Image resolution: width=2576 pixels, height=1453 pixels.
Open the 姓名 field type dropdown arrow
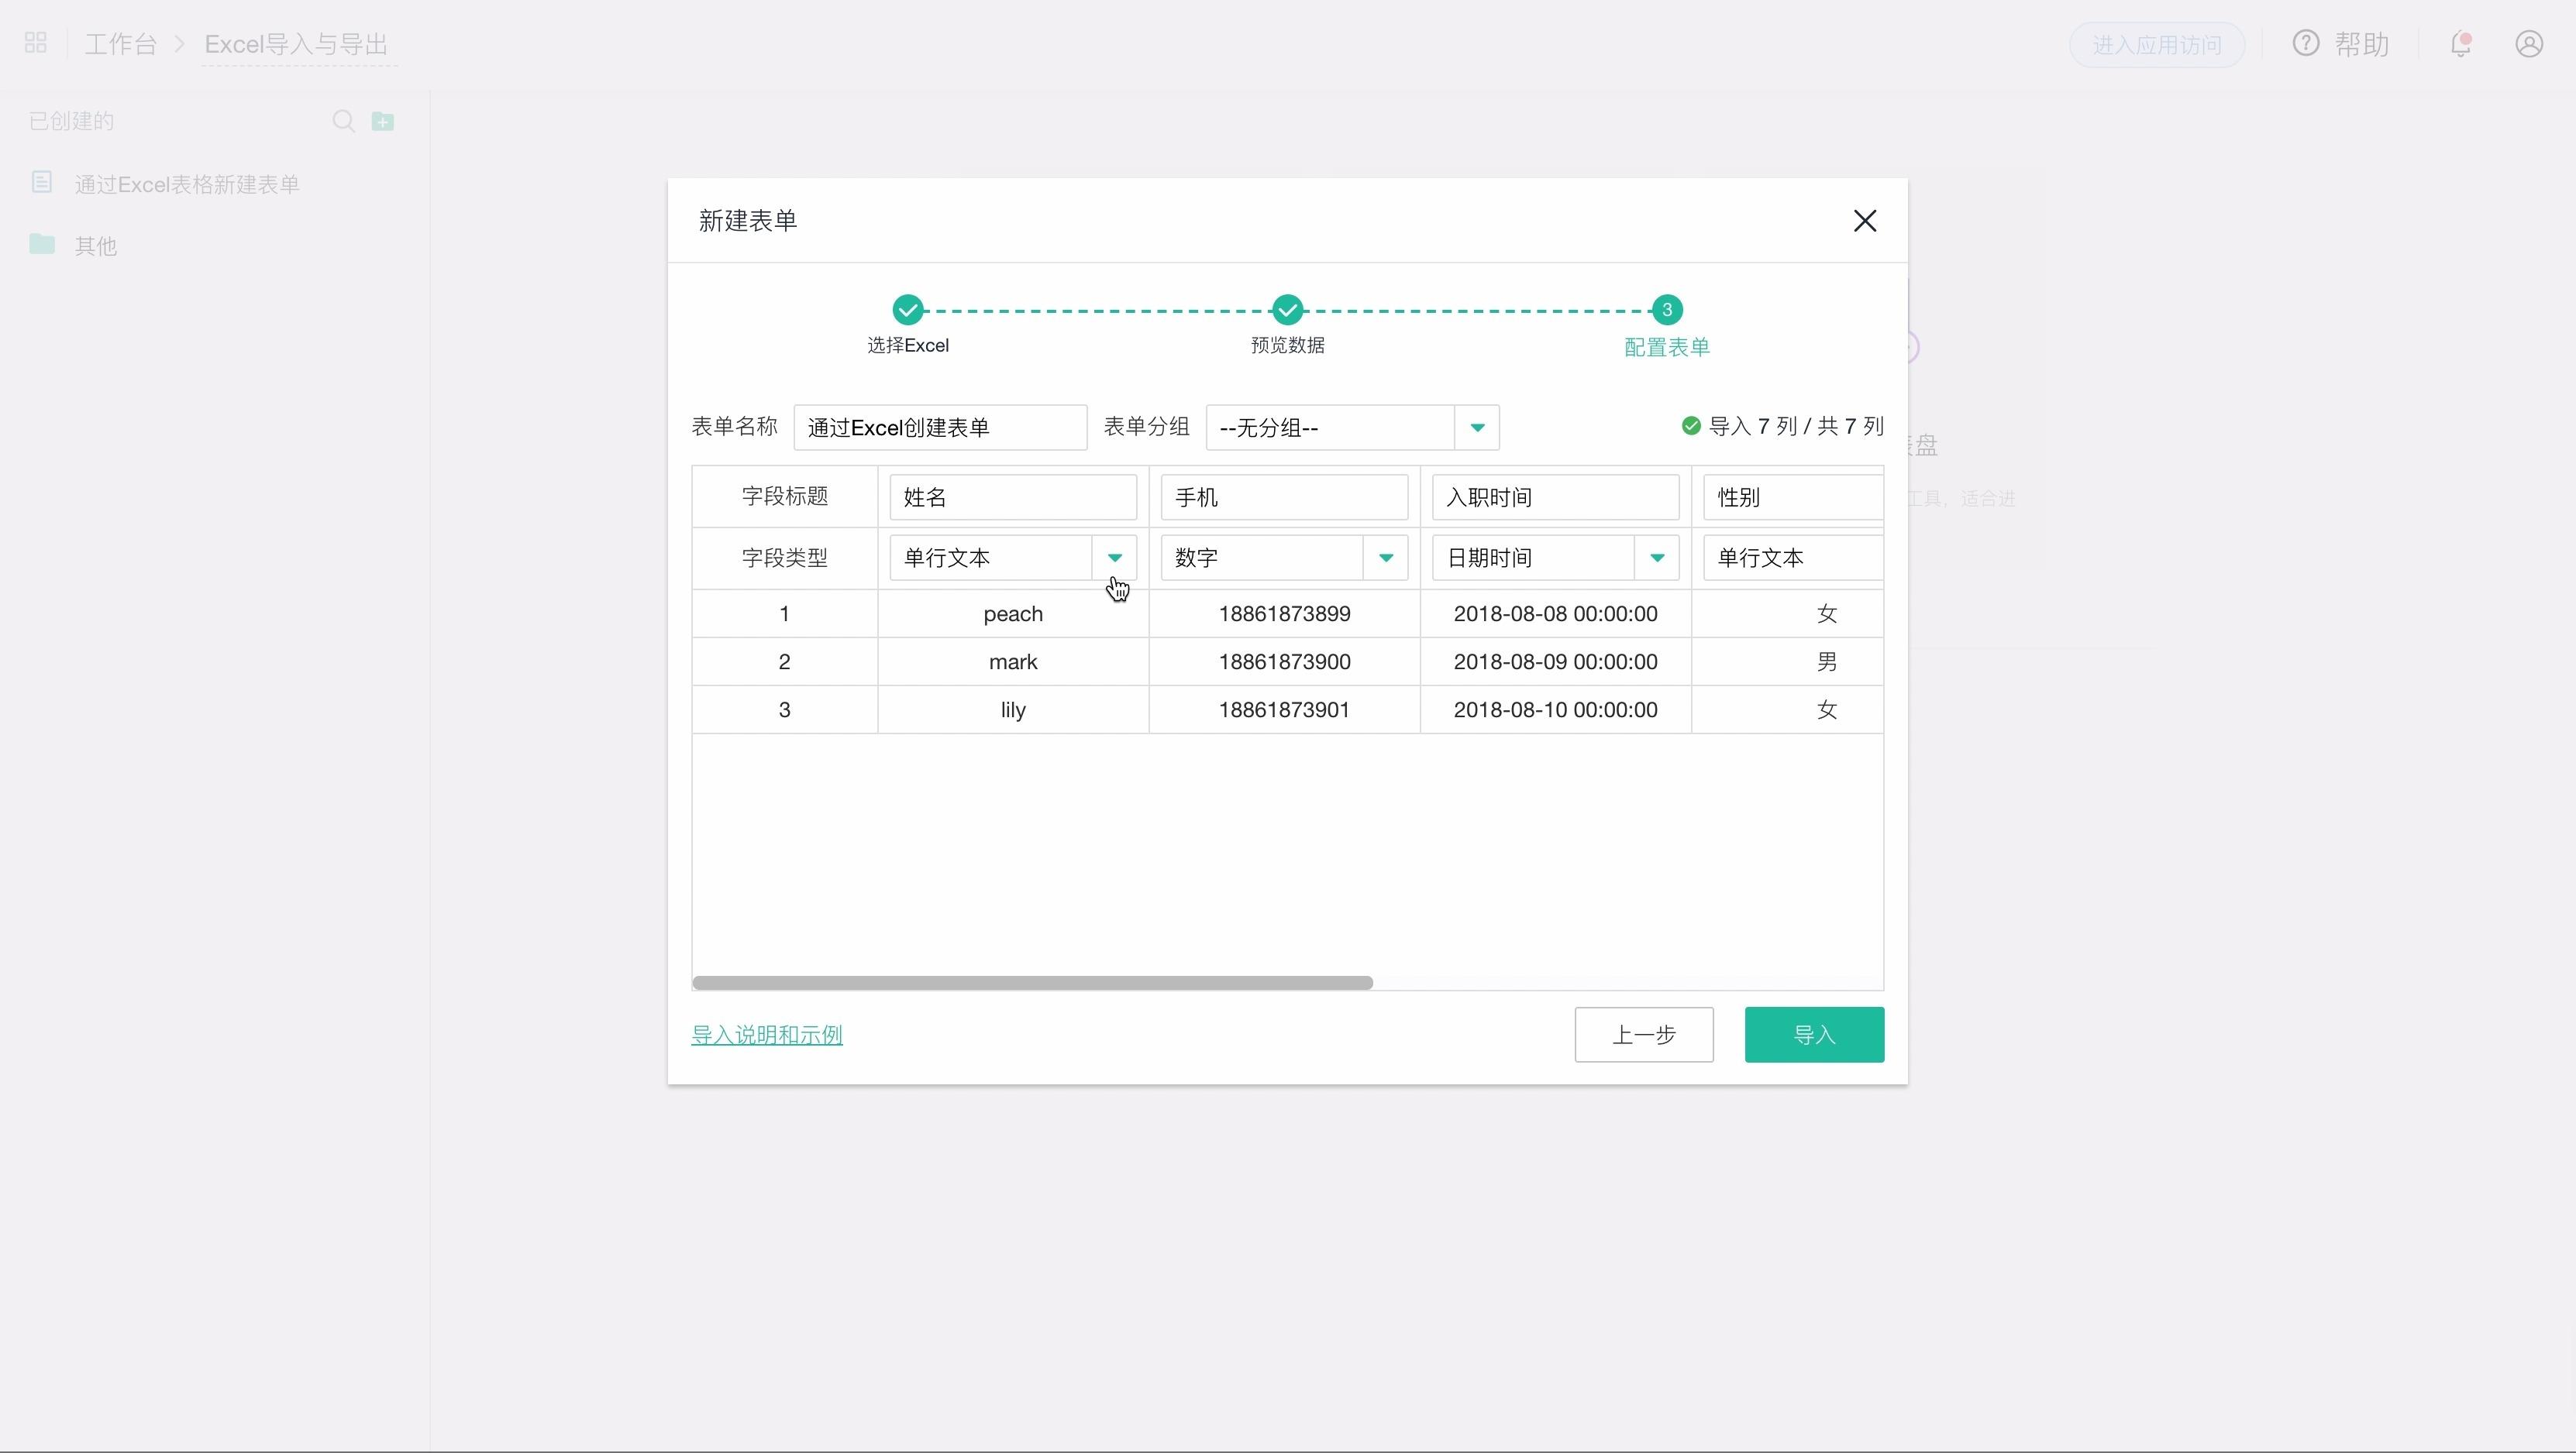[1114, 558]
